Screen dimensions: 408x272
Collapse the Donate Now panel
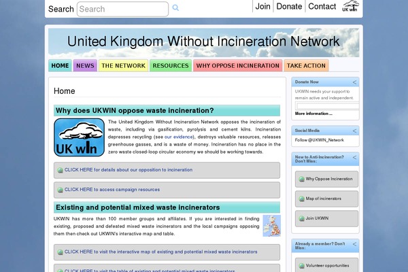coord(354,82)
